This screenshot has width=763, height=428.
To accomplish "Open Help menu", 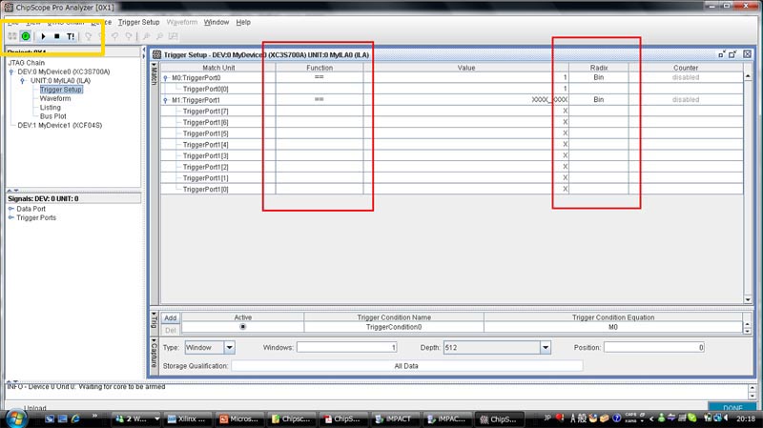I will (x=243, y=22).
